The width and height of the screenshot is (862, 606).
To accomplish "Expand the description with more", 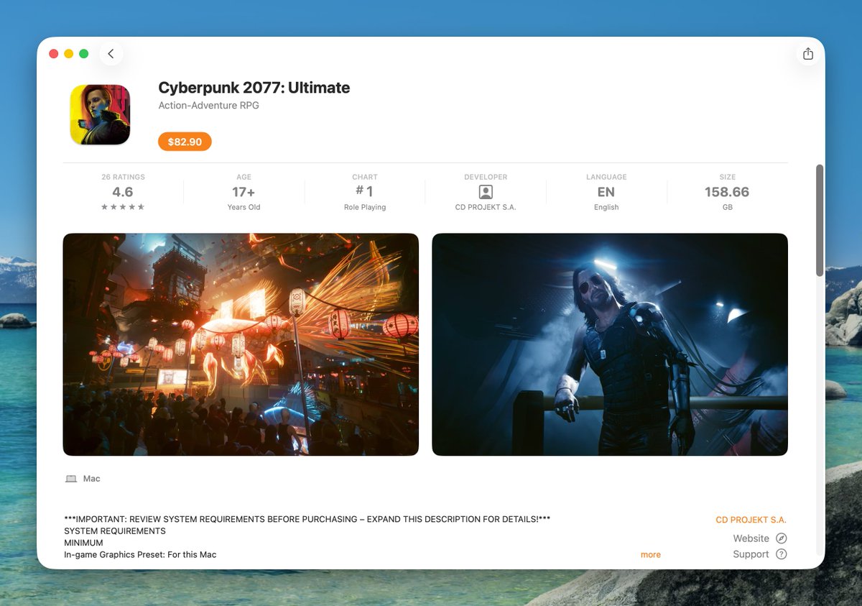I will (651, 554).
